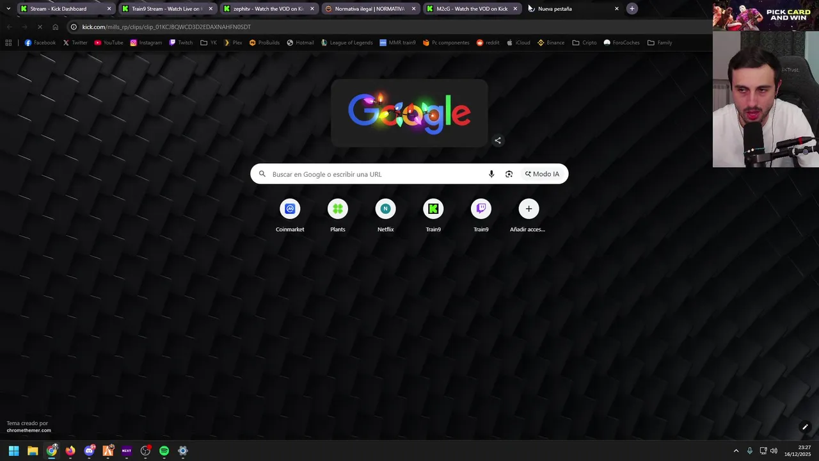Search by image with Google Lens icon

[x=509, y=174]
